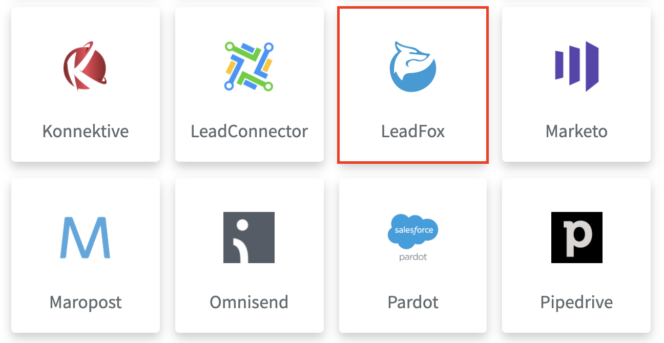
Task: Click the blue LeadFox fox logo
Action: tap(412, 67)
